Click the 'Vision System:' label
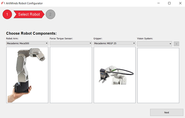This screenshot has width=185, height=118. pos(145,38)
